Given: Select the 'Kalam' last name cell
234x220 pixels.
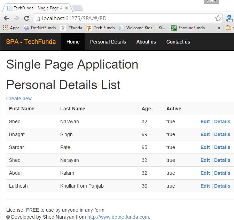Looking at the screenshot, I should [x=67, y=173].
